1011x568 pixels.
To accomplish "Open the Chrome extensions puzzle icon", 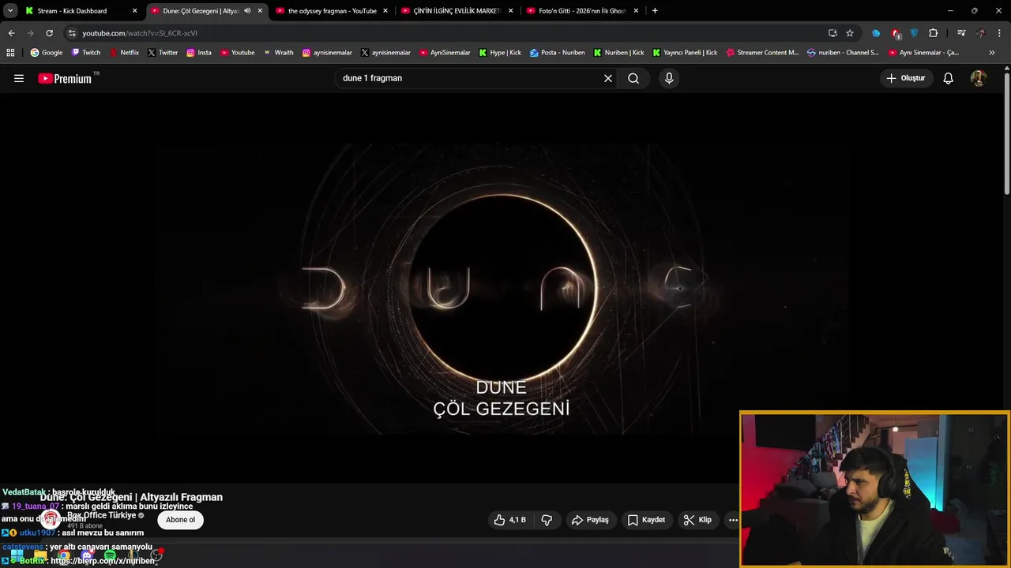I will coord(934,33).
